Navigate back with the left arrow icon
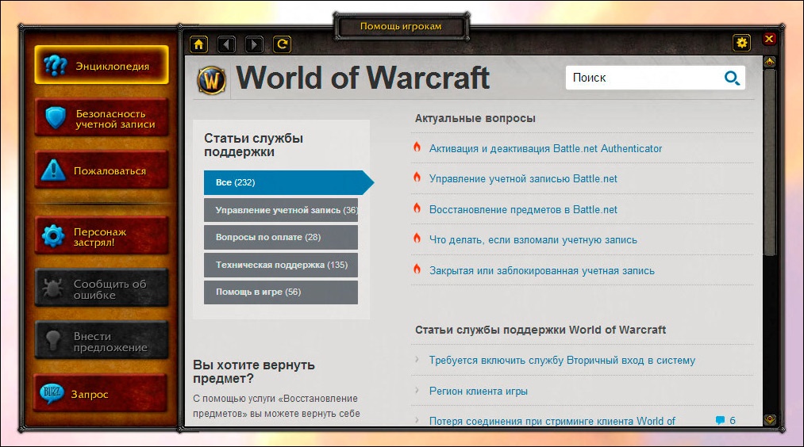 tap(226, 44)
